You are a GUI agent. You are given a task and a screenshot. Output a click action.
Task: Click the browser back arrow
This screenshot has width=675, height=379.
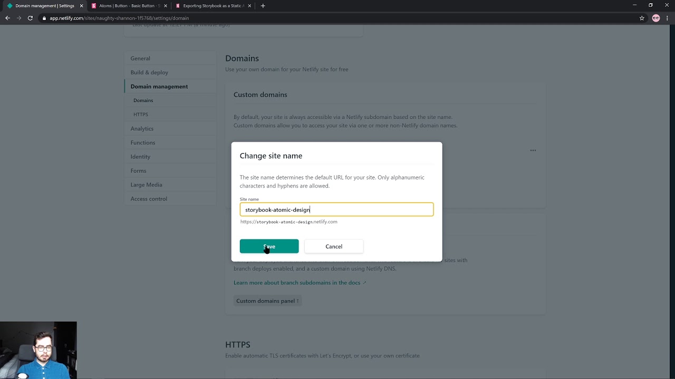click(7, 18)
